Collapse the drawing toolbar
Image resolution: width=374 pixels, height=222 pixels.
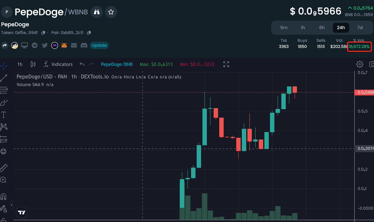12,205
